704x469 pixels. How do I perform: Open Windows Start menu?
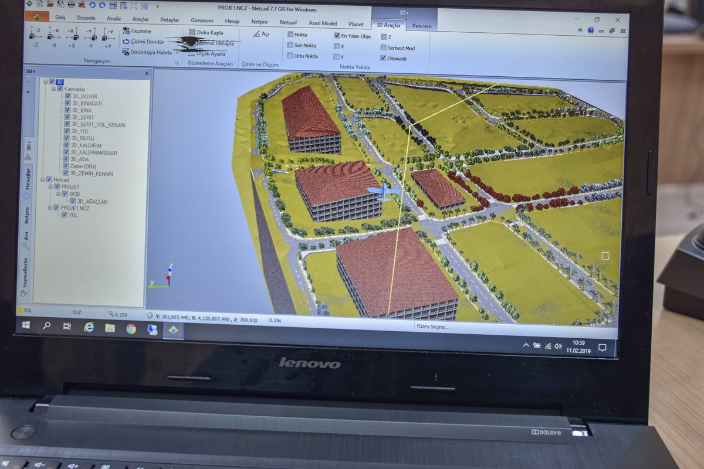click(26, 324)
